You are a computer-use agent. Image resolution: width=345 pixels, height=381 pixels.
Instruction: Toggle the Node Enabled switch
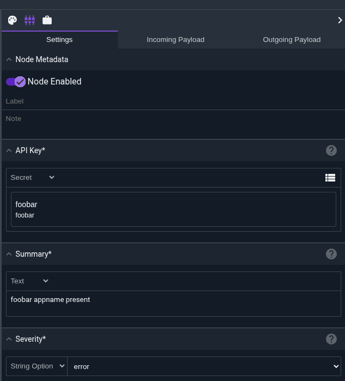click(16, 82)
